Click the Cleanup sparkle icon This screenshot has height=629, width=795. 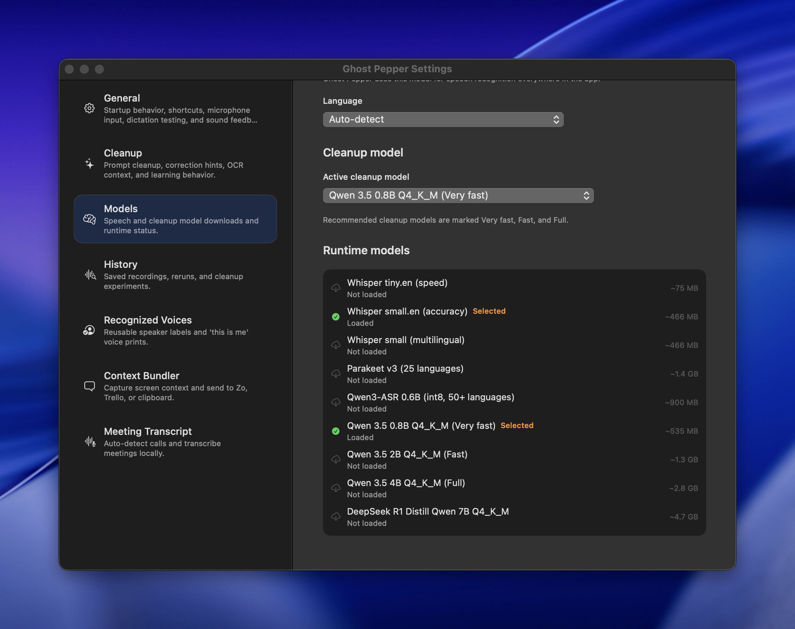click(89, 164)
